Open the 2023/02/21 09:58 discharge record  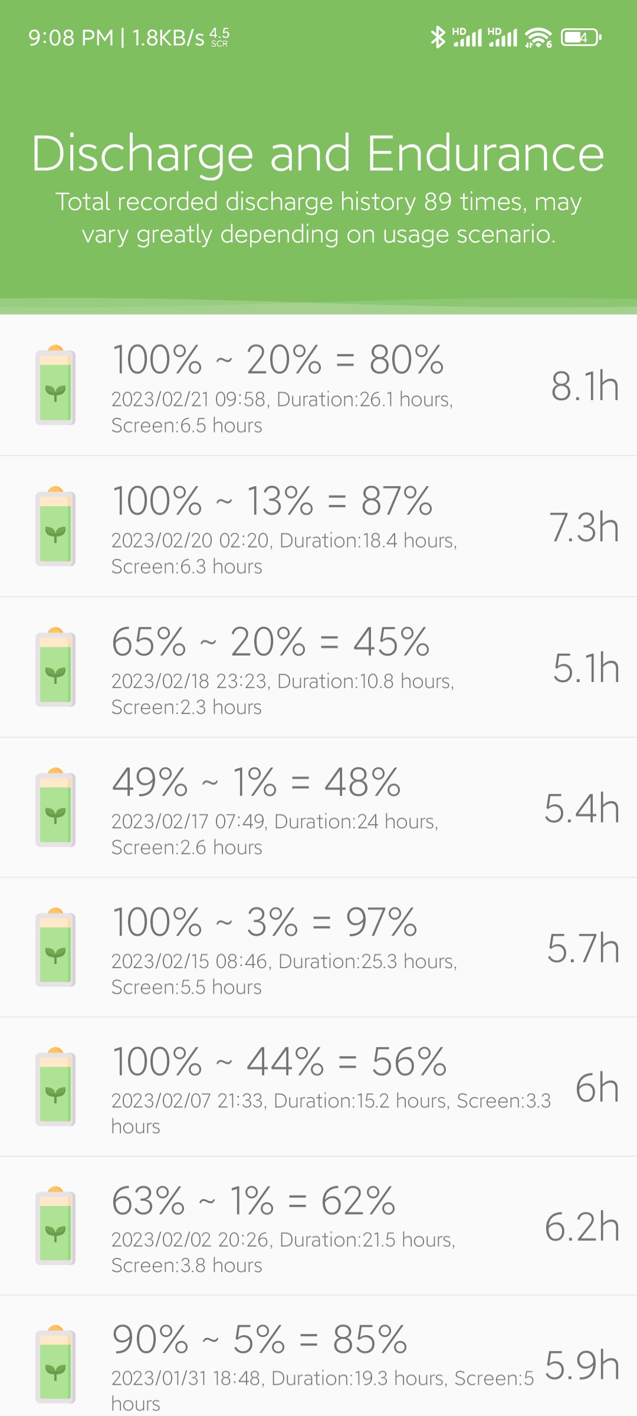pyautogui.click(x=318, y=385)
